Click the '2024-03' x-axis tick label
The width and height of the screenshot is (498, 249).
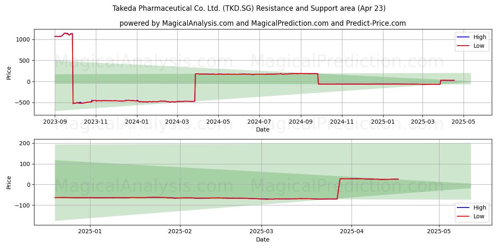177,121
